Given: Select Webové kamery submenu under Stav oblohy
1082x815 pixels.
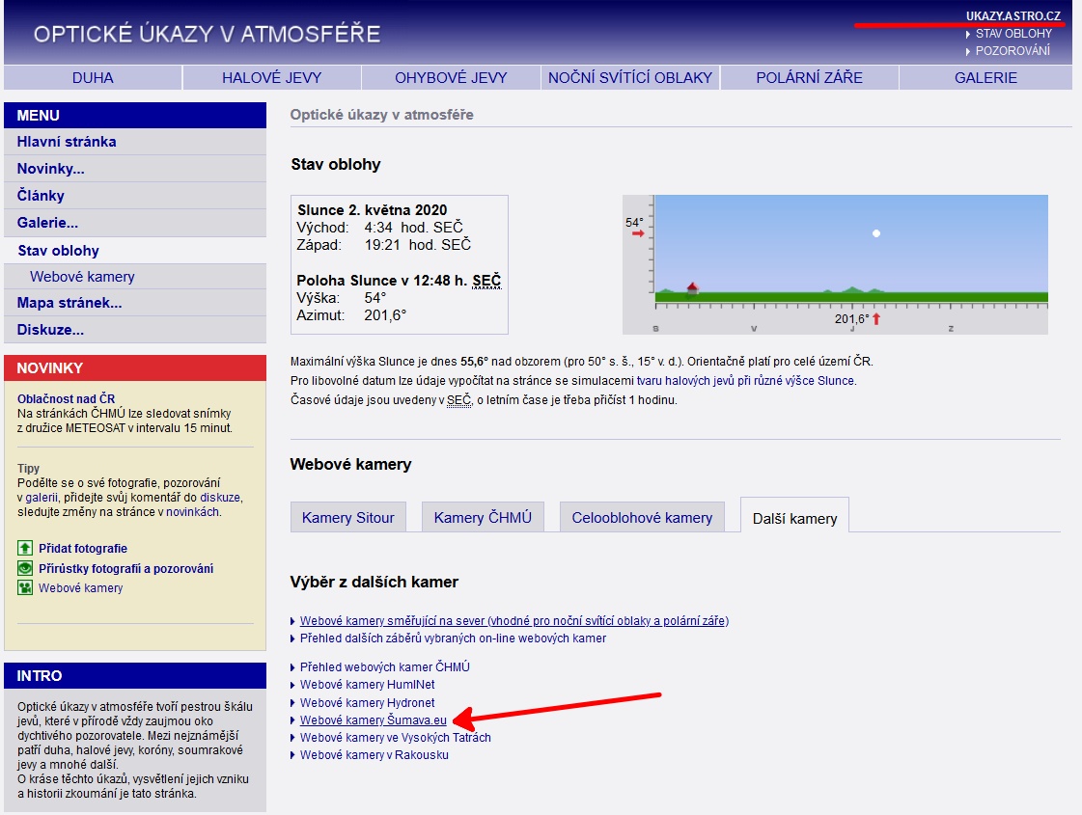Looking at the screenshot, I should coord(82,277).
